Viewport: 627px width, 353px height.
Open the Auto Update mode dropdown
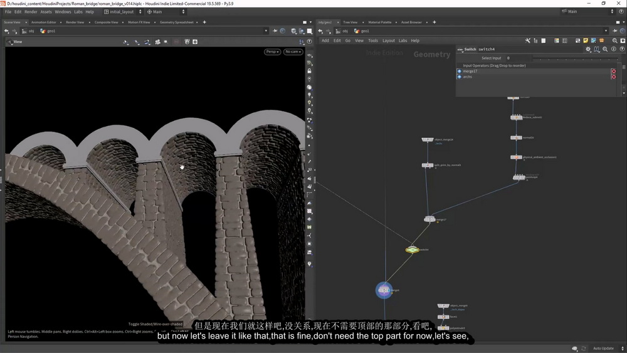click(606, 348)
